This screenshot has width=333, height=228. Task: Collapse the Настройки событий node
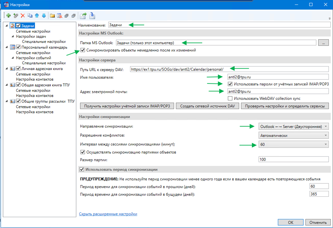click(x=13, y=58)
